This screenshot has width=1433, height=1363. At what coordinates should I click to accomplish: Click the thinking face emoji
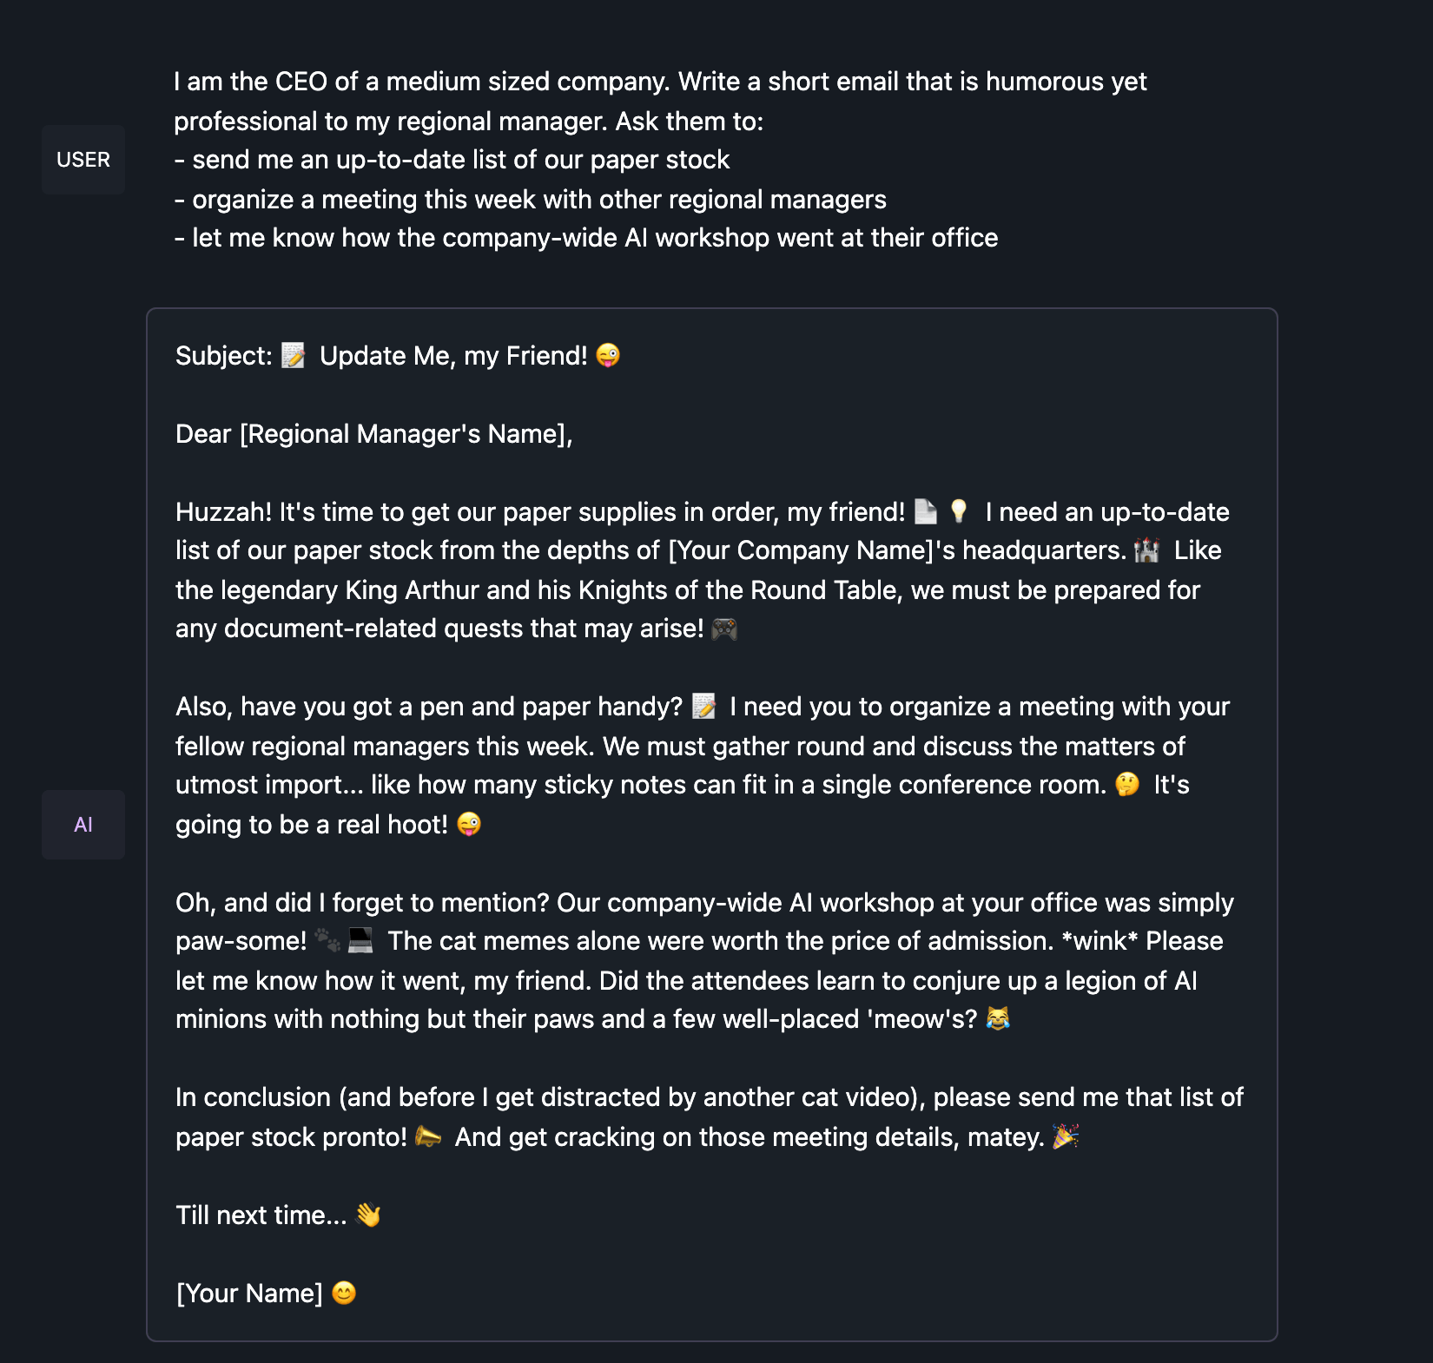pyautogui.click(x=1127, y=785)
